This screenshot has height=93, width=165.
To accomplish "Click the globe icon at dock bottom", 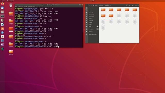I will 2,49.
